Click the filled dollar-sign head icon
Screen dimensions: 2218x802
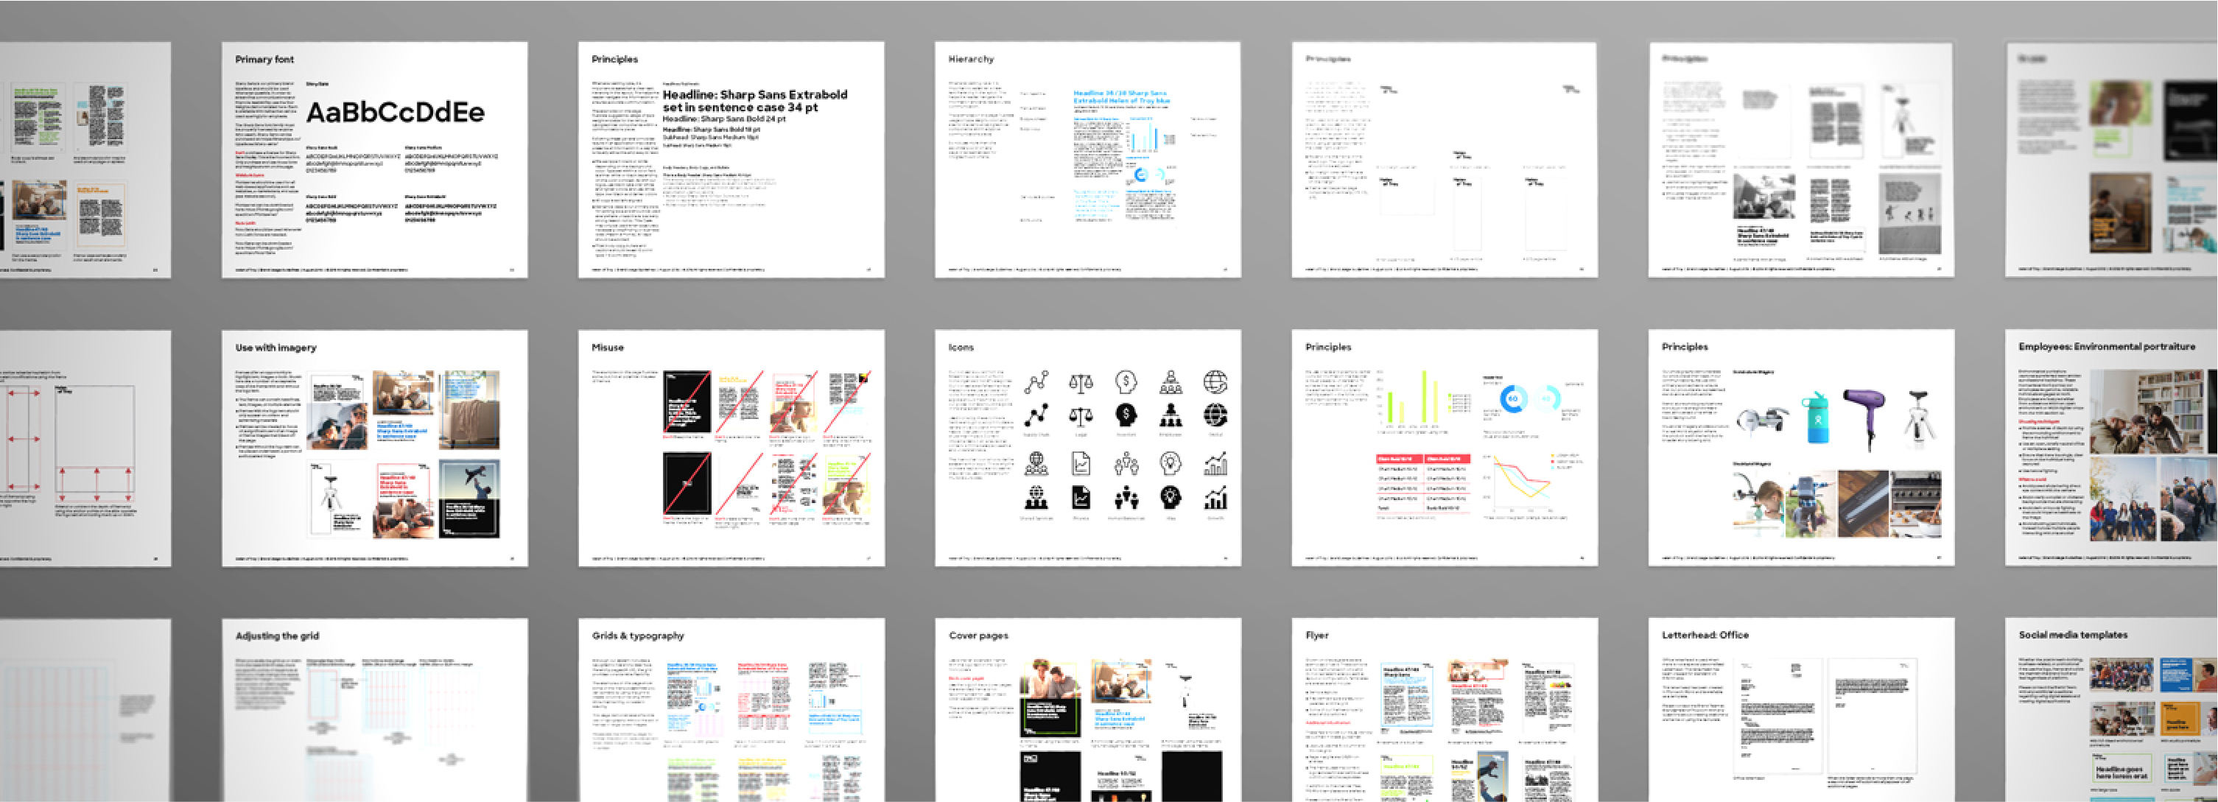coord(1126,415)
